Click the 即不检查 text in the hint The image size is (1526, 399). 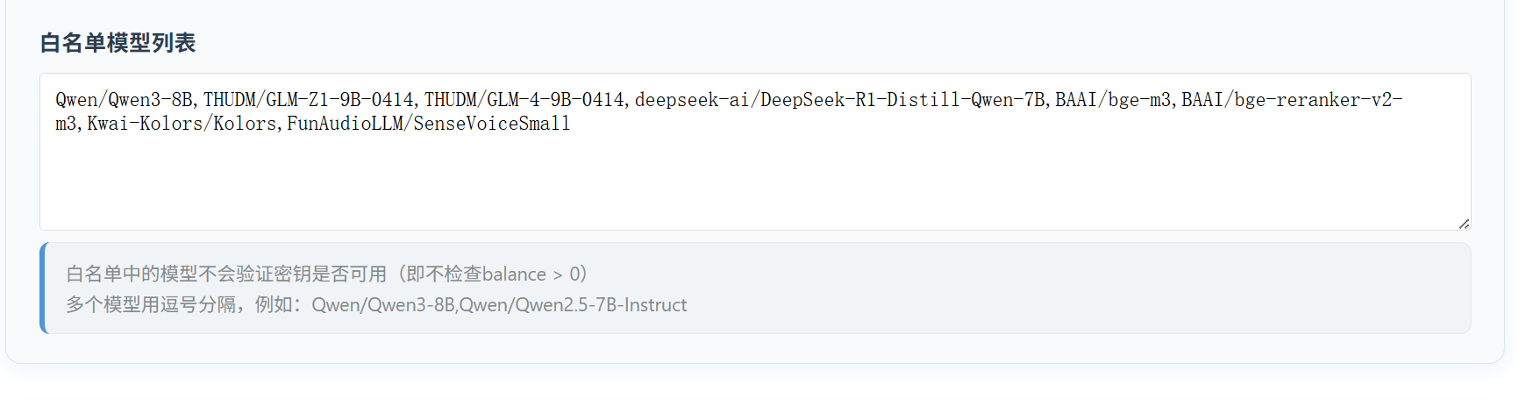point(445,274)
